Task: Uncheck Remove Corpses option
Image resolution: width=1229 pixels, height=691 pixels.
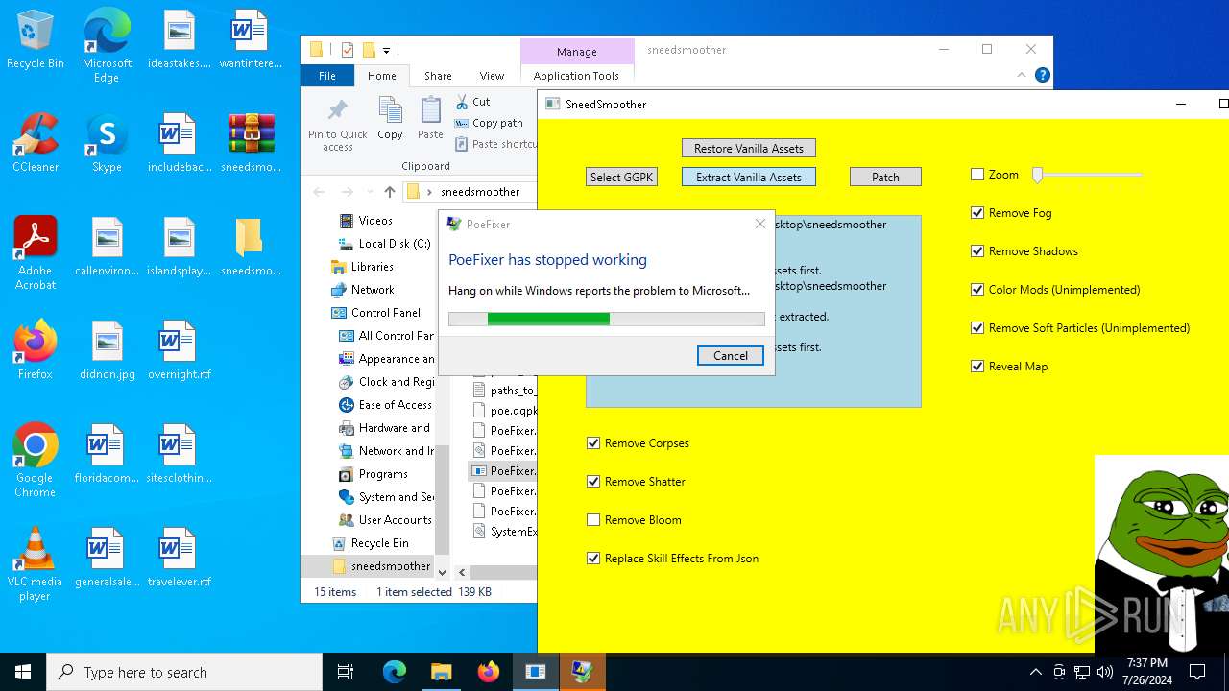Action: tap(593, 443)
